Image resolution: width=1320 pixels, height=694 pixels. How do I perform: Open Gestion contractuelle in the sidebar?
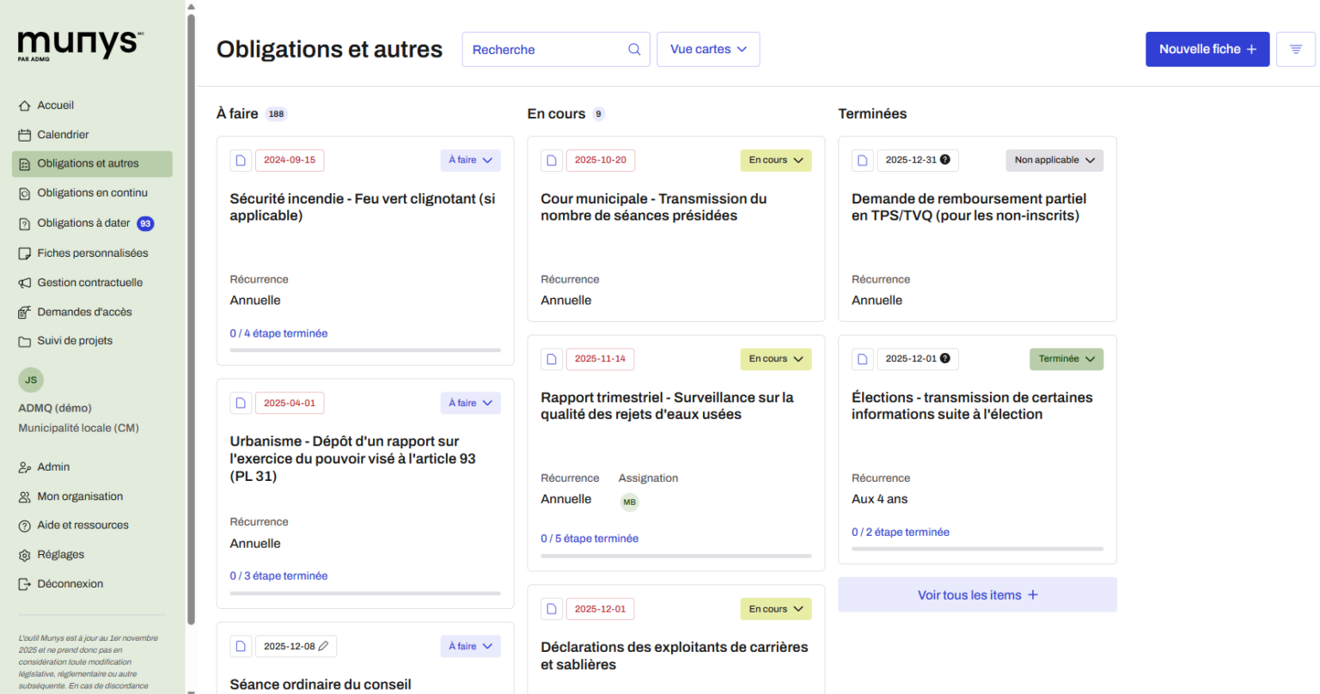tap(89, 283)
